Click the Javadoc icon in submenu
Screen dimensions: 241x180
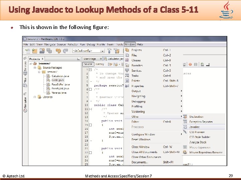(185, 127)
